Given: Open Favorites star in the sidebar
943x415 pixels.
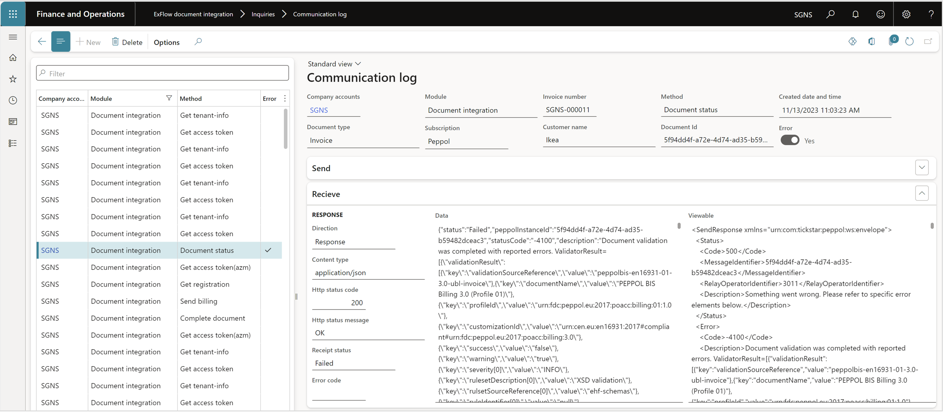Looking at the screenshot, I should coord(13,79).
